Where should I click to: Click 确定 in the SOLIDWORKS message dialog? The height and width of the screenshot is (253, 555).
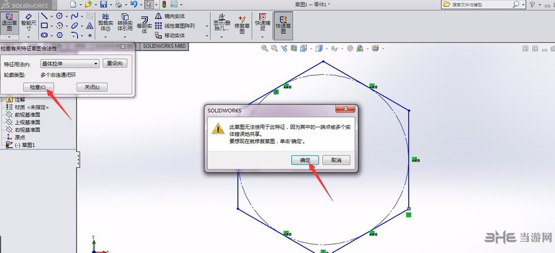(x=305, y=160)
